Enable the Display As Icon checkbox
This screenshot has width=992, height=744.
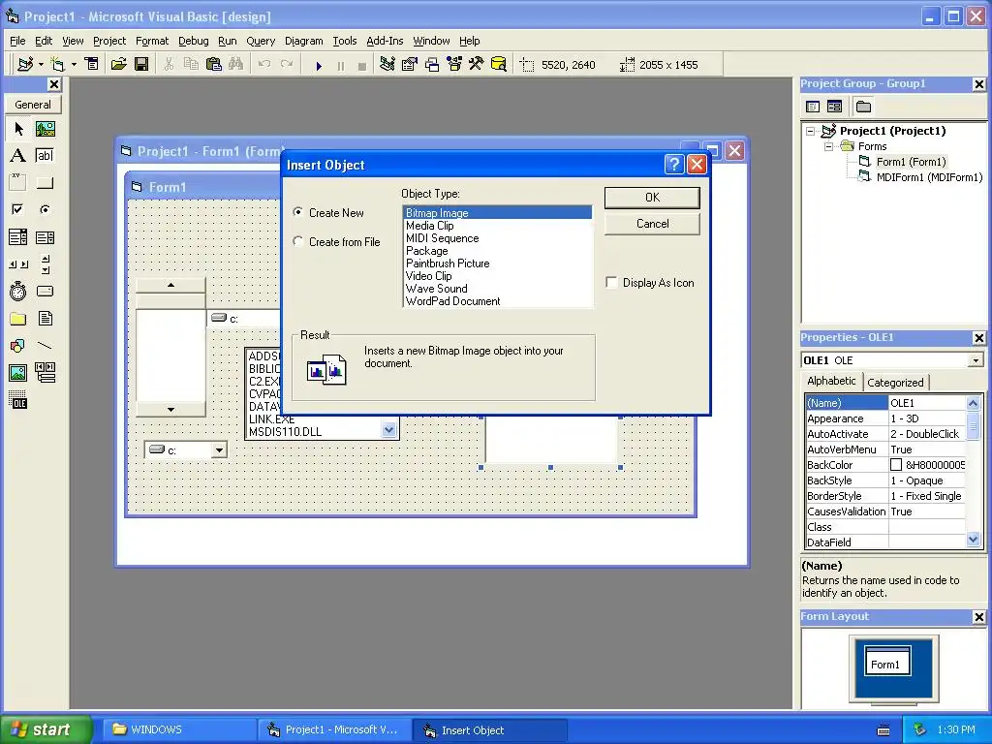(612, 283)
